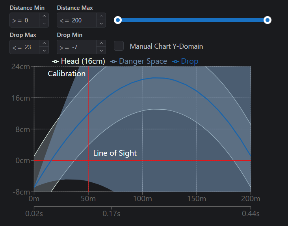The height and width of the screenshot is (226, 288).
Task: Increment Distance Max using up chevron
Action: click(101, 17)
